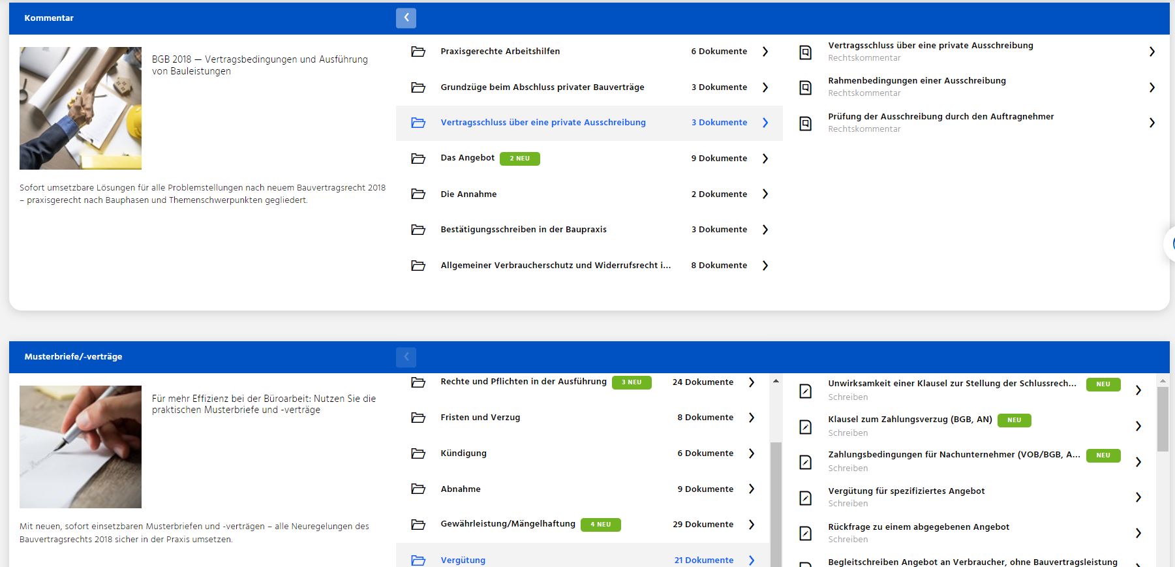Viewport: 1175px width, 567px height.
Task: Click the back arrow in Musterbriefe/-verträge header
Action: pos(406,356)
